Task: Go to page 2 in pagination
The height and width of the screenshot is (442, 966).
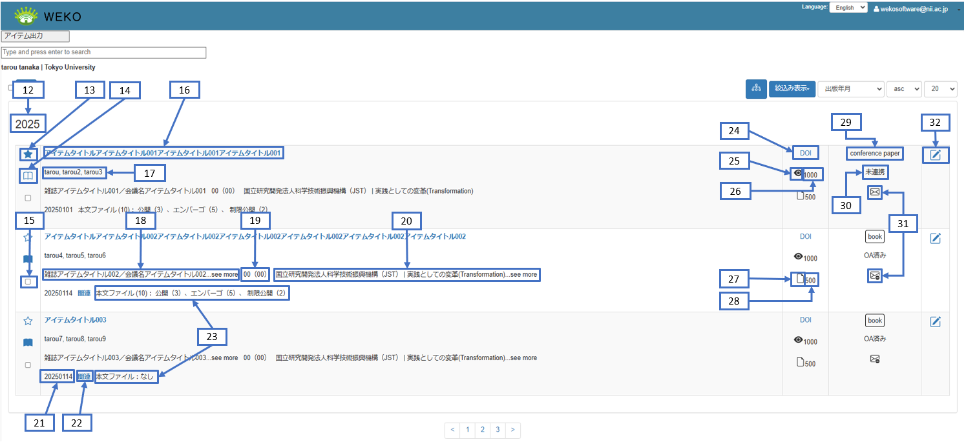Action: point(482,430)
